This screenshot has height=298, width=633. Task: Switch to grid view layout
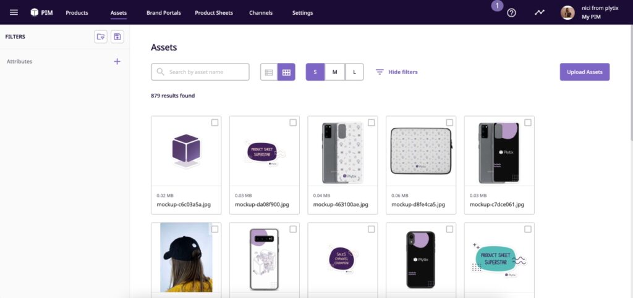[x=286, y=72]
